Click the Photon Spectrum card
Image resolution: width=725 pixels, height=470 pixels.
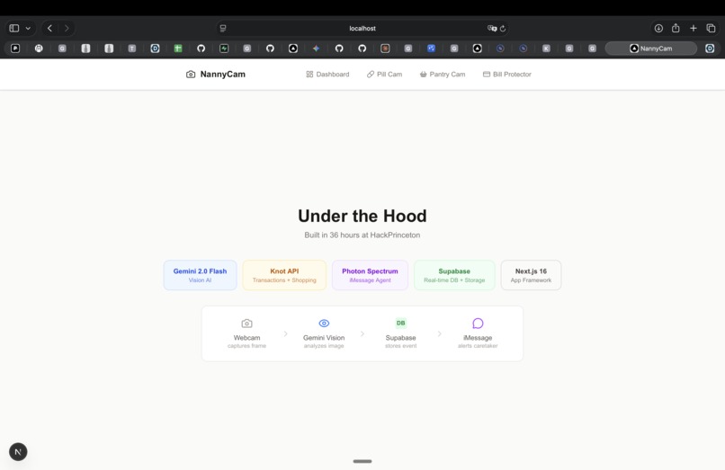pos(370,275)
